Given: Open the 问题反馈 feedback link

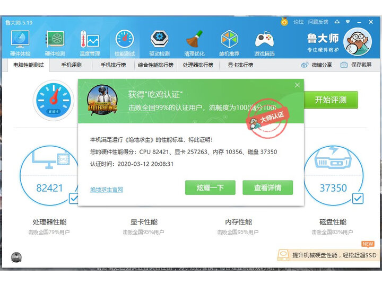Looking at the screenshot, I should [x=318, y=22].
